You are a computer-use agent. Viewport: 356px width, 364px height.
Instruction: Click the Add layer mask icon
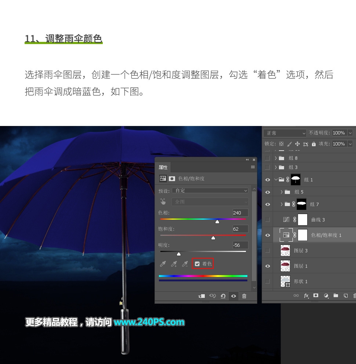[316, 296]
